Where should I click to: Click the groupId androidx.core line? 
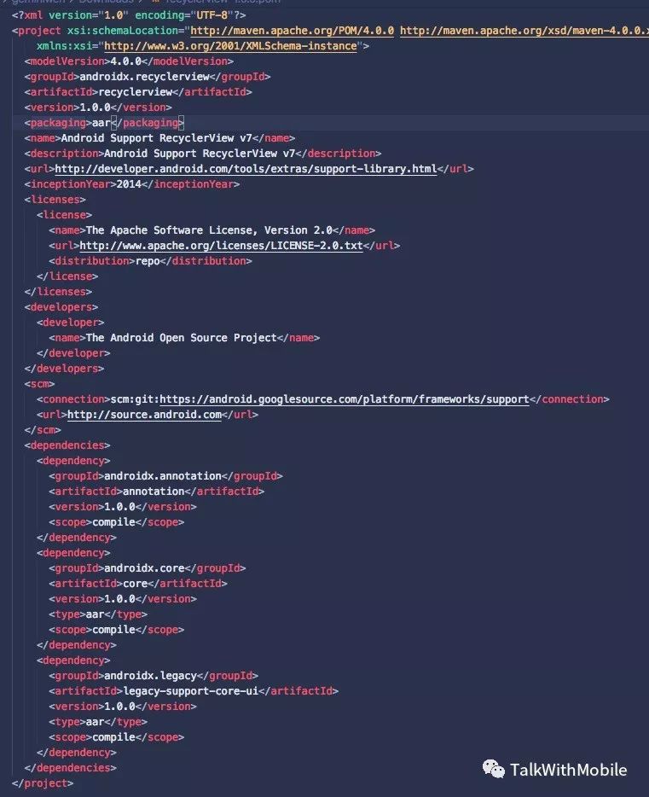(148, 568)
